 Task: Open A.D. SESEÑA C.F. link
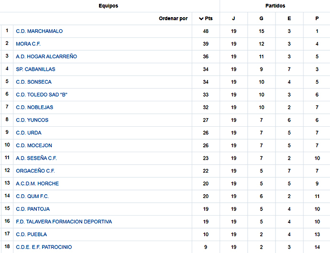(36, 158)
